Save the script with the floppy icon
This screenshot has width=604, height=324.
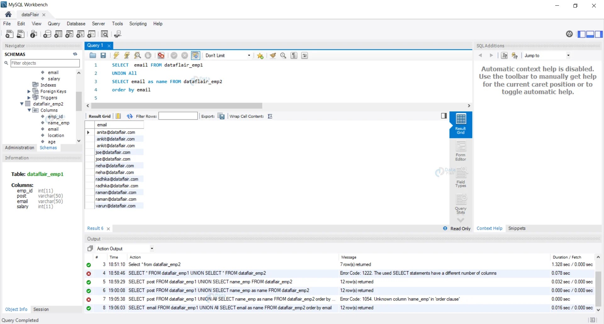[103, 56]
